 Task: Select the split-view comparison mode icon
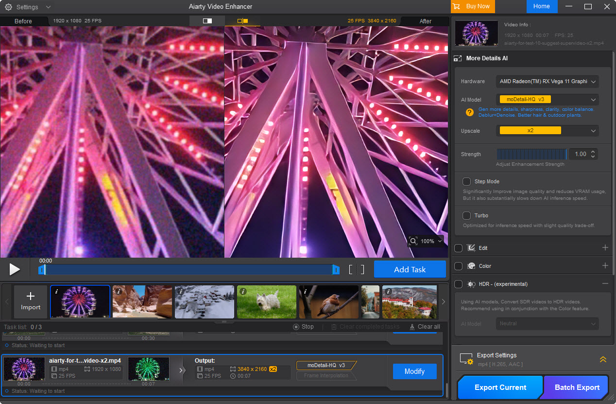point(207,21)
